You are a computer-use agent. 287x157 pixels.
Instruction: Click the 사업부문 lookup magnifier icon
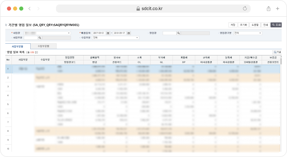tap(40, 38)
